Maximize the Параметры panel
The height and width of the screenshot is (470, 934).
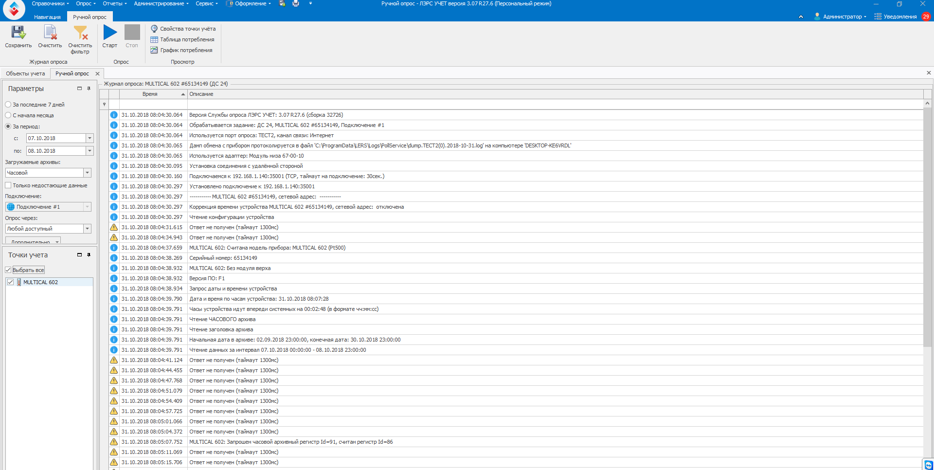pos(79,89)
